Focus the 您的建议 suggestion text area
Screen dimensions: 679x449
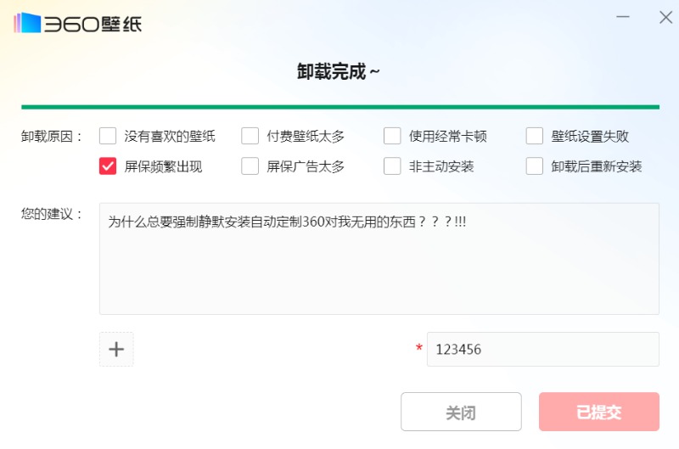coord(379,259)
